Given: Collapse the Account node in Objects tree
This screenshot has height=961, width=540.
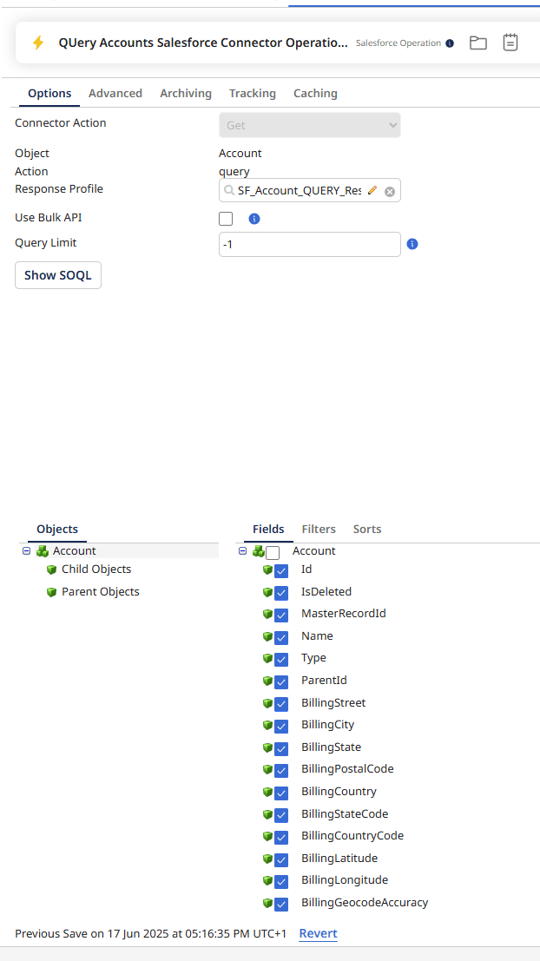Looking at the screenshot, I should [26, 551].
